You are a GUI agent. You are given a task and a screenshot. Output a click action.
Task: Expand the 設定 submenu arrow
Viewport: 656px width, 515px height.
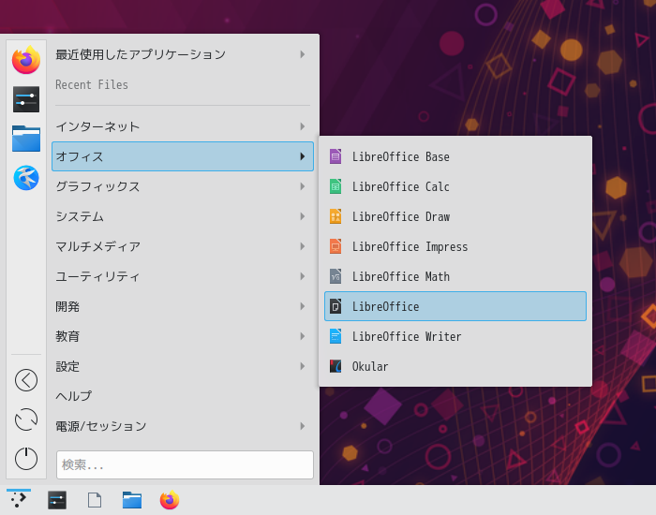(x=303, y=366)
